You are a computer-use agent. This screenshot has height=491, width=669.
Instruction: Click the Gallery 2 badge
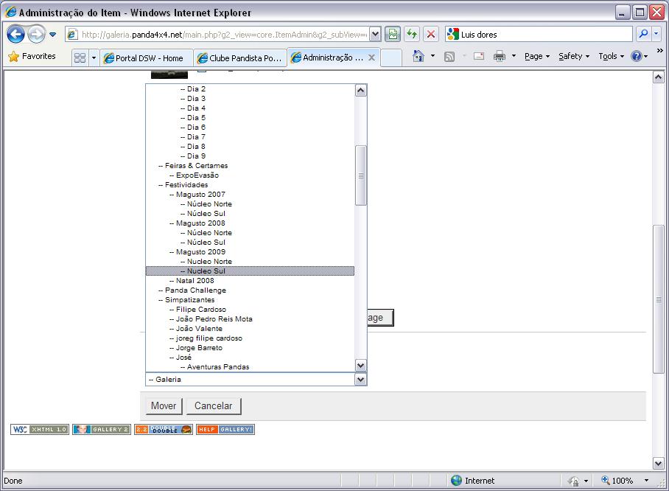[102, 429]
